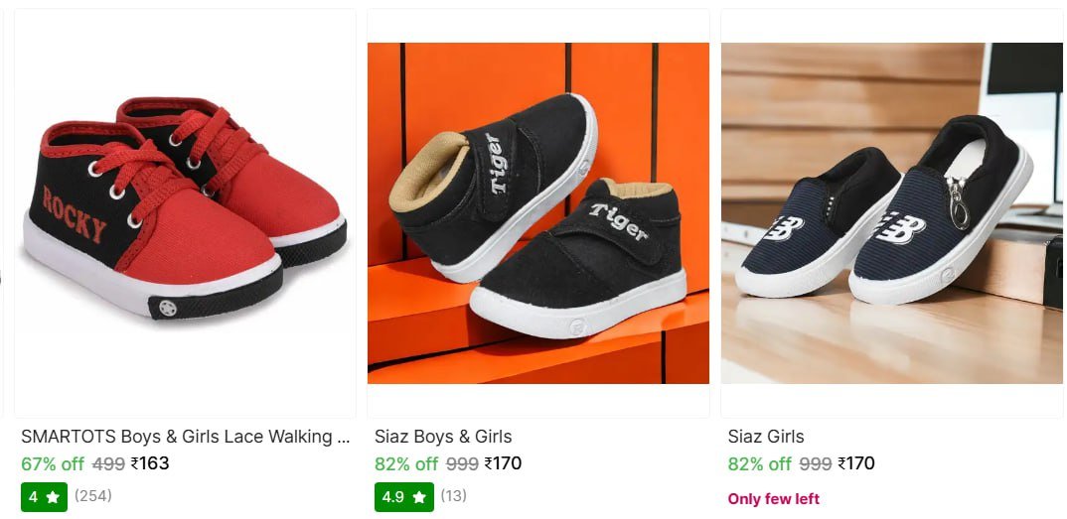The image size is (1067, 519).
Task: Click struck-through 999 under Siaz Boys & Girls
Action: coord(462,463)
